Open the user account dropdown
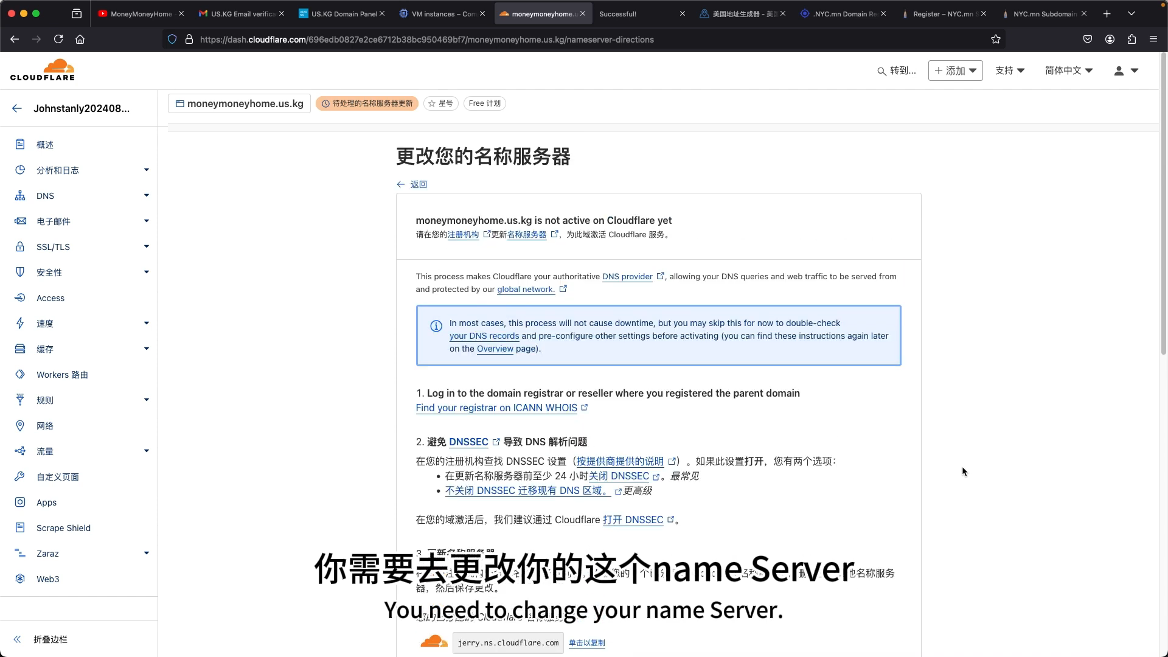The image size is (1168, 657). 1126,71
